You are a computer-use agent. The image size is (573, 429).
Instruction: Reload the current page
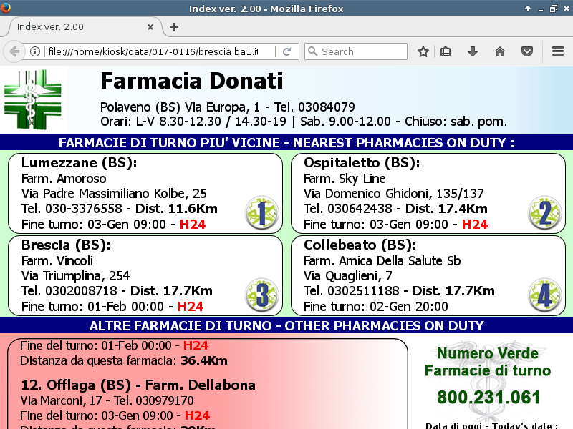[x=286, y=51]
